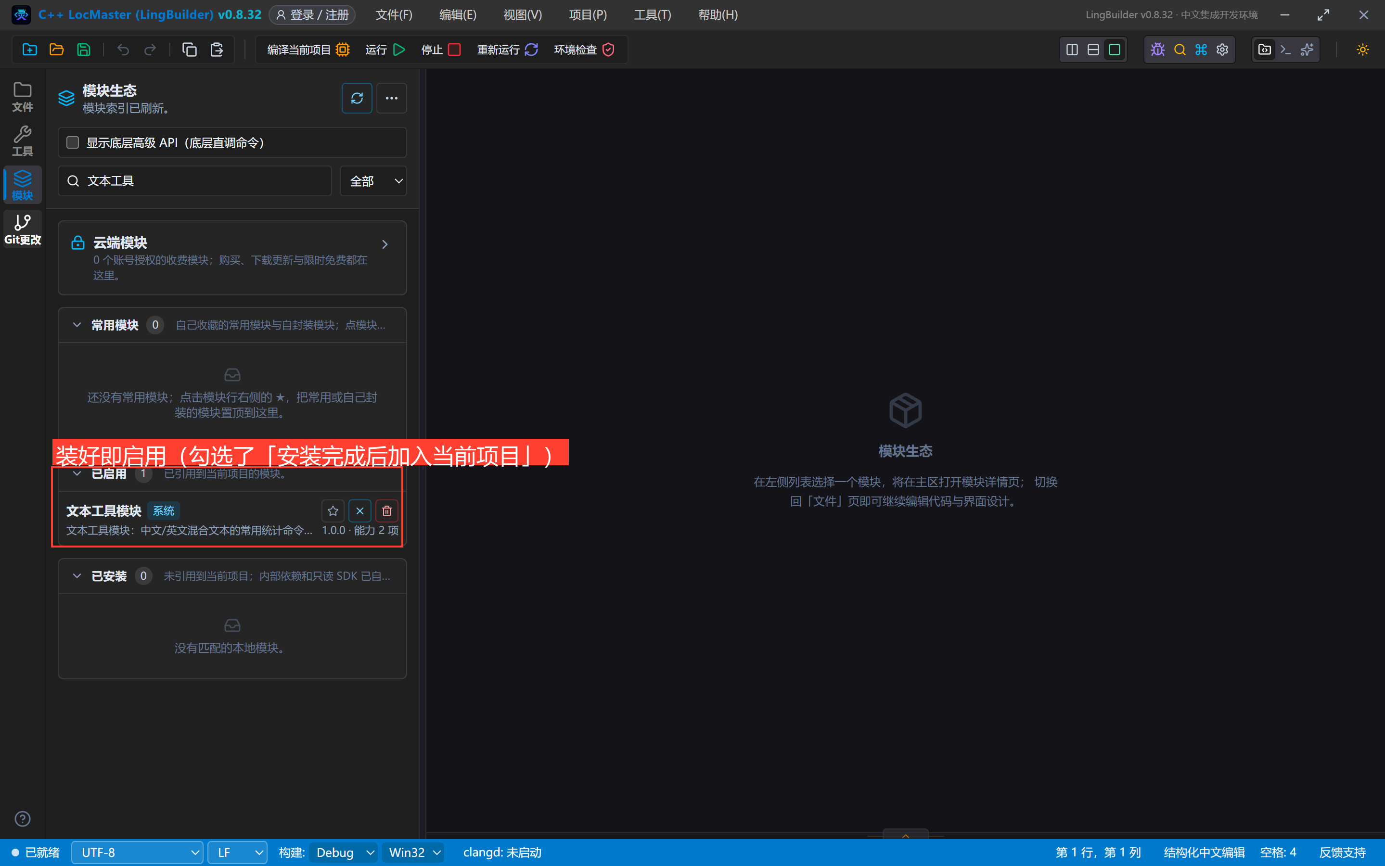Click the copy icon in toolbar

(189, 50)
